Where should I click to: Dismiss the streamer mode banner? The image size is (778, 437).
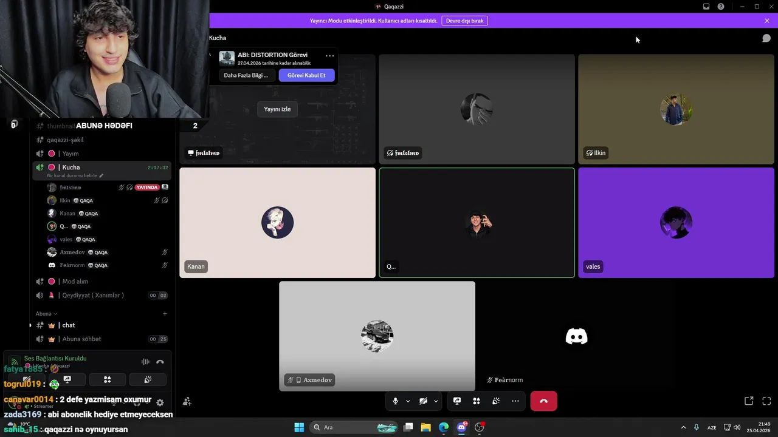point(767,21)
